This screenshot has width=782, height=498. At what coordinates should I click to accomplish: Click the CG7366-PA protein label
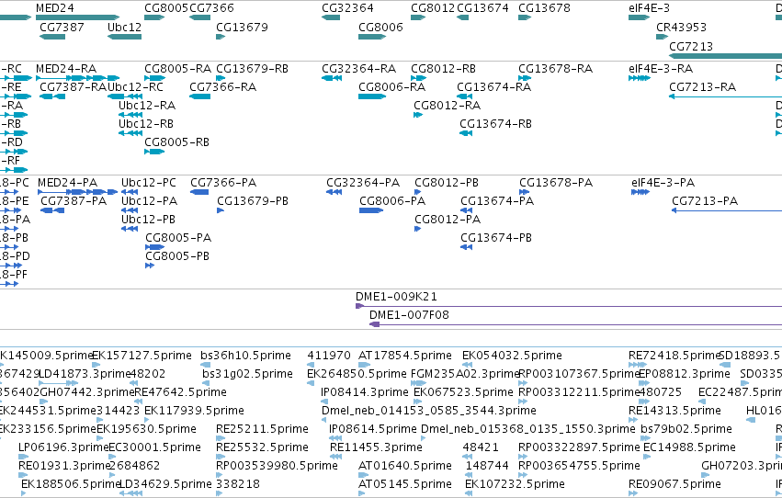[x=223, y=183]
